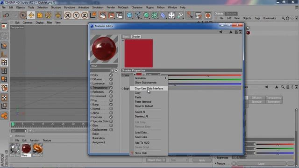Activate the Move tool
The image size is (299, 168).
31,15
